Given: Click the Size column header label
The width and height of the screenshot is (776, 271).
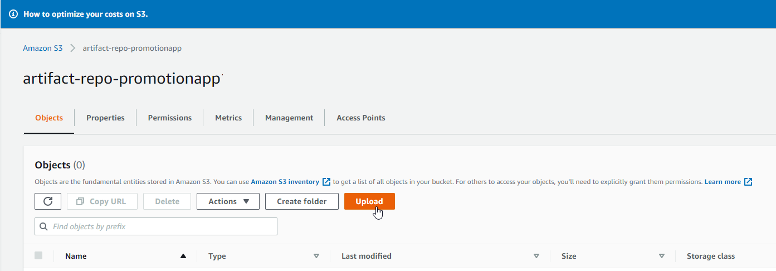Looking at the screenshot, I should pos(569,256).
